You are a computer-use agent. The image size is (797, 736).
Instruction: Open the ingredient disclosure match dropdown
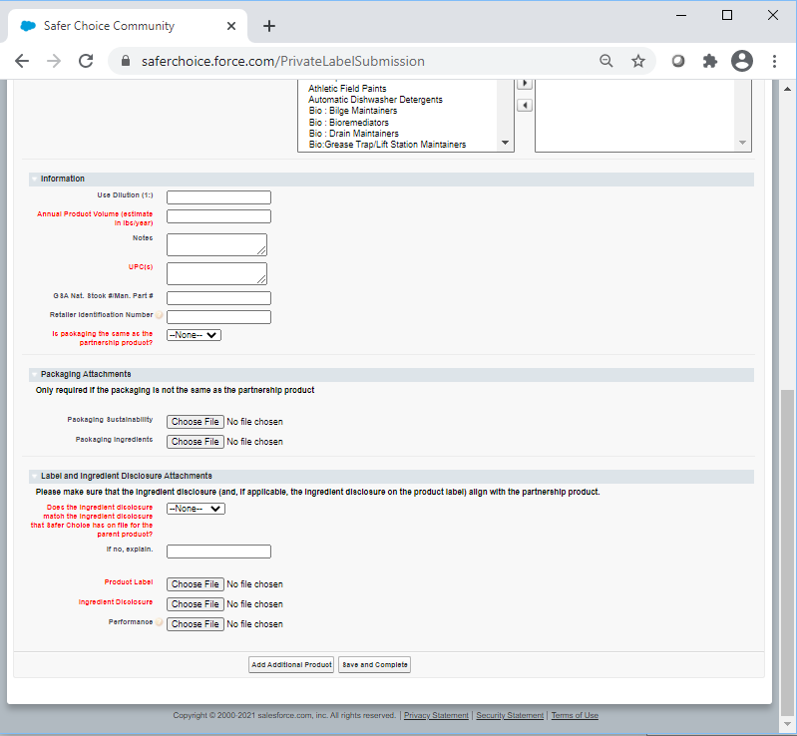(x=196, y=509)
